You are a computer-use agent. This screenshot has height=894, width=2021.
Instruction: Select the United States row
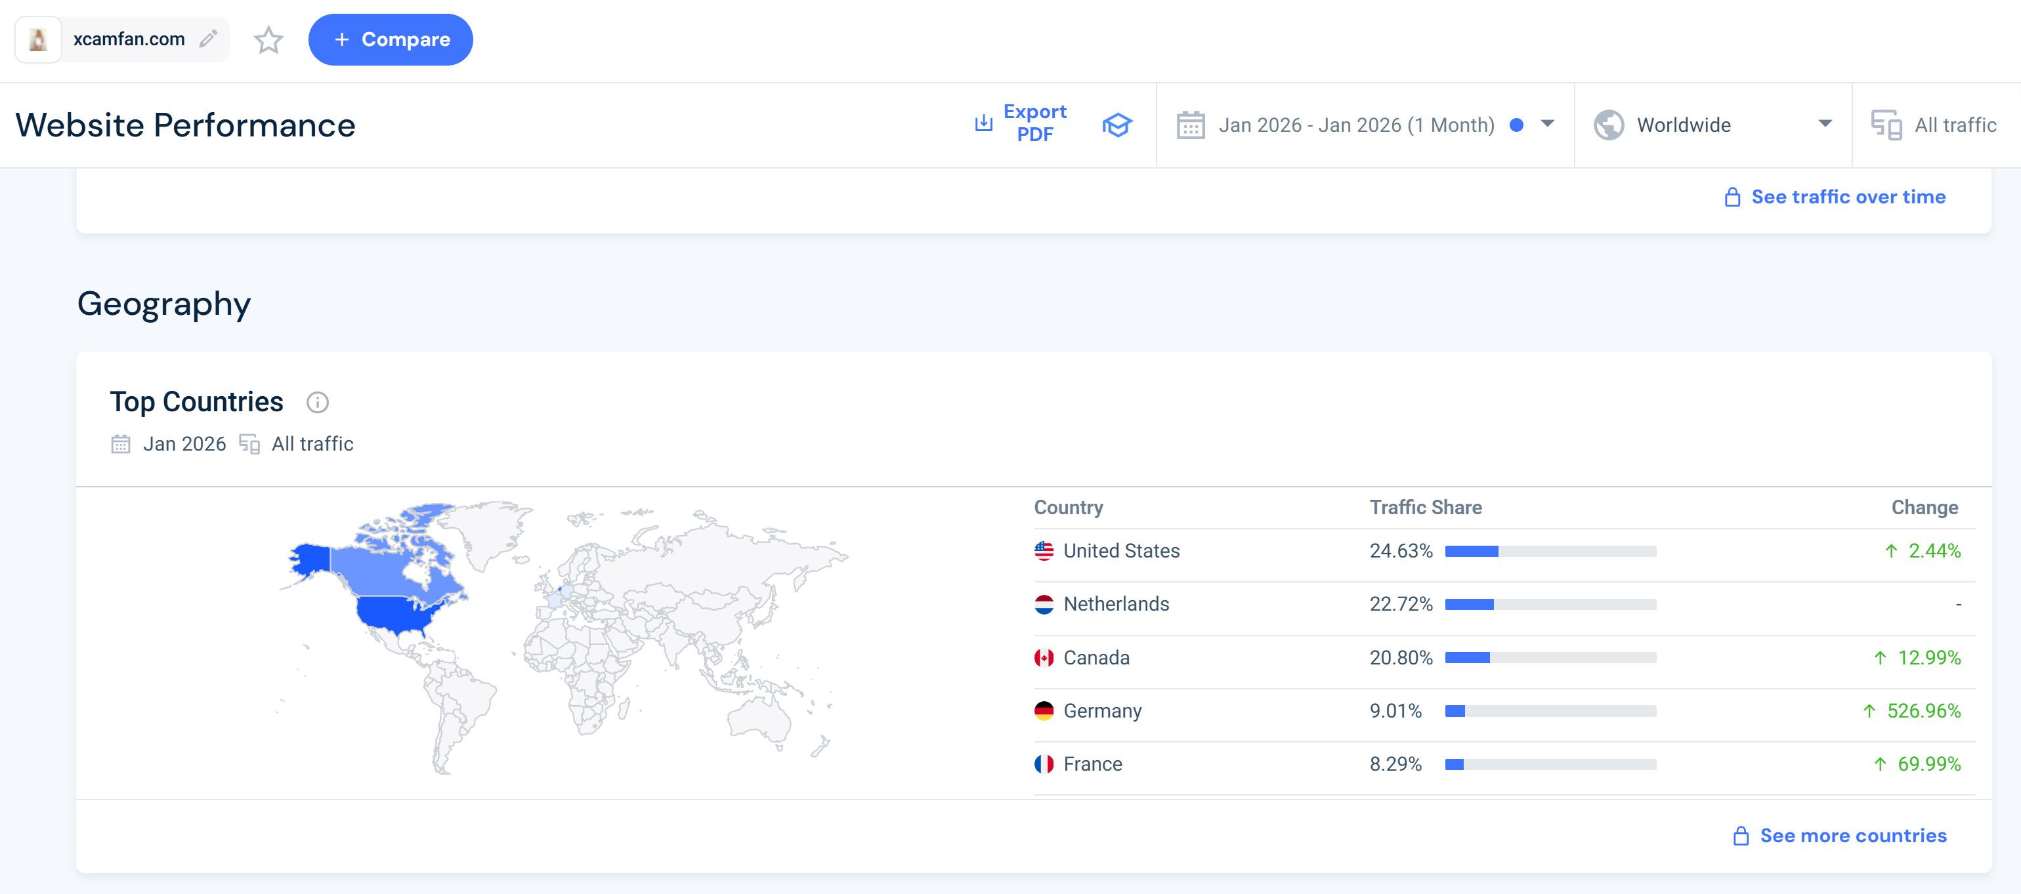coord(1121,550)
